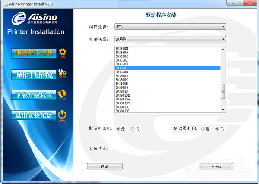Image resolution: width=259 pixels, height=184 pixels.
Task: Open the 下载升级程式 sidebar menu
Action: click(x=34, y=95)
